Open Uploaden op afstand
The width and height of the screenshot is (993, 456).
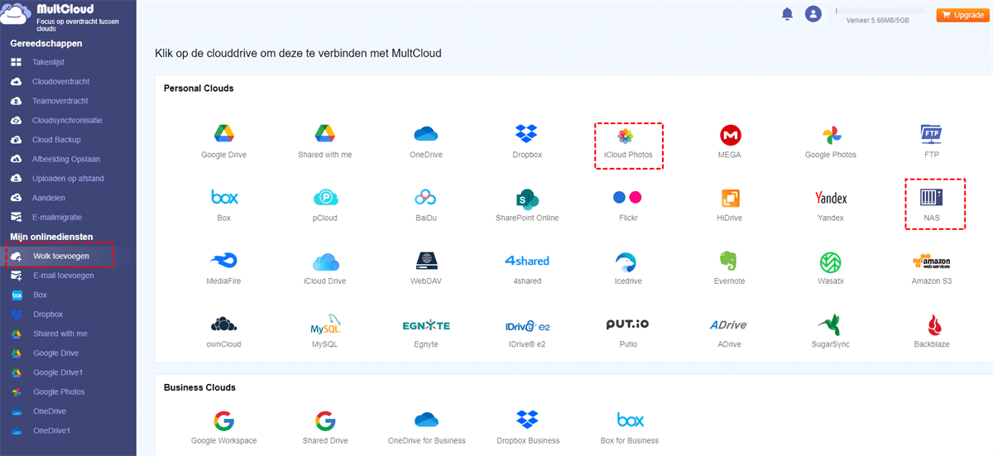[x=68, y=179]
